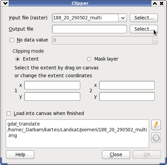Click Select button for Input file
This screenshot has width=167, height=165.
pos(144,18)
